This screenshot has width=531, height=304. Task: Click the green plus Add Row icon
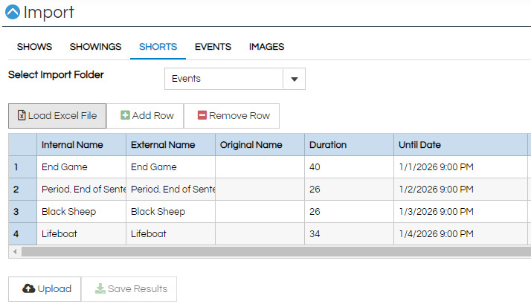[x=125, y=115]
